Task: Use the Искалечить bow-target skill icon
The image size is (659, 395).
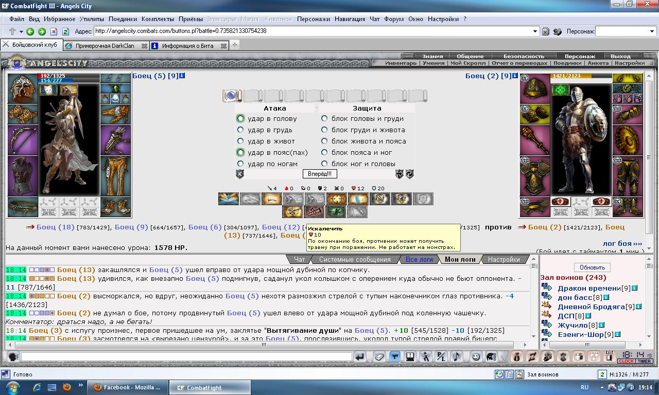Action: click(x=292, y=211)
